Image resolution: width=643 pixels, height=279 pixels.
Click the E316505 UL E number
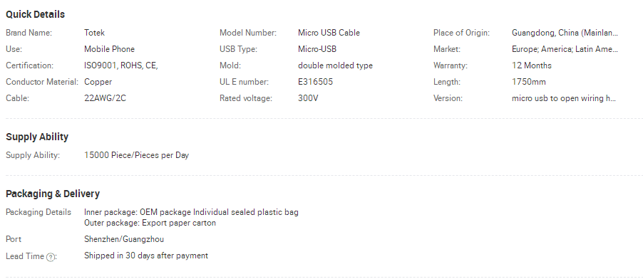click(315, 82)
